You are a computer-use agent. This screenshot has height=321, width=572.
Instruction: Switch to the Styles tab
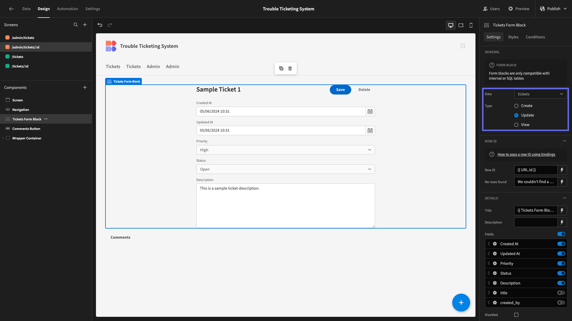coord(513,37)
